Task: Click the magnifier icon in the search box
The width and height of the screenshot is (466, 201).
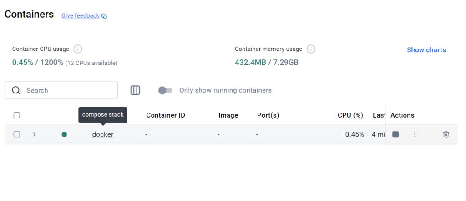Action: click(16, 90)
